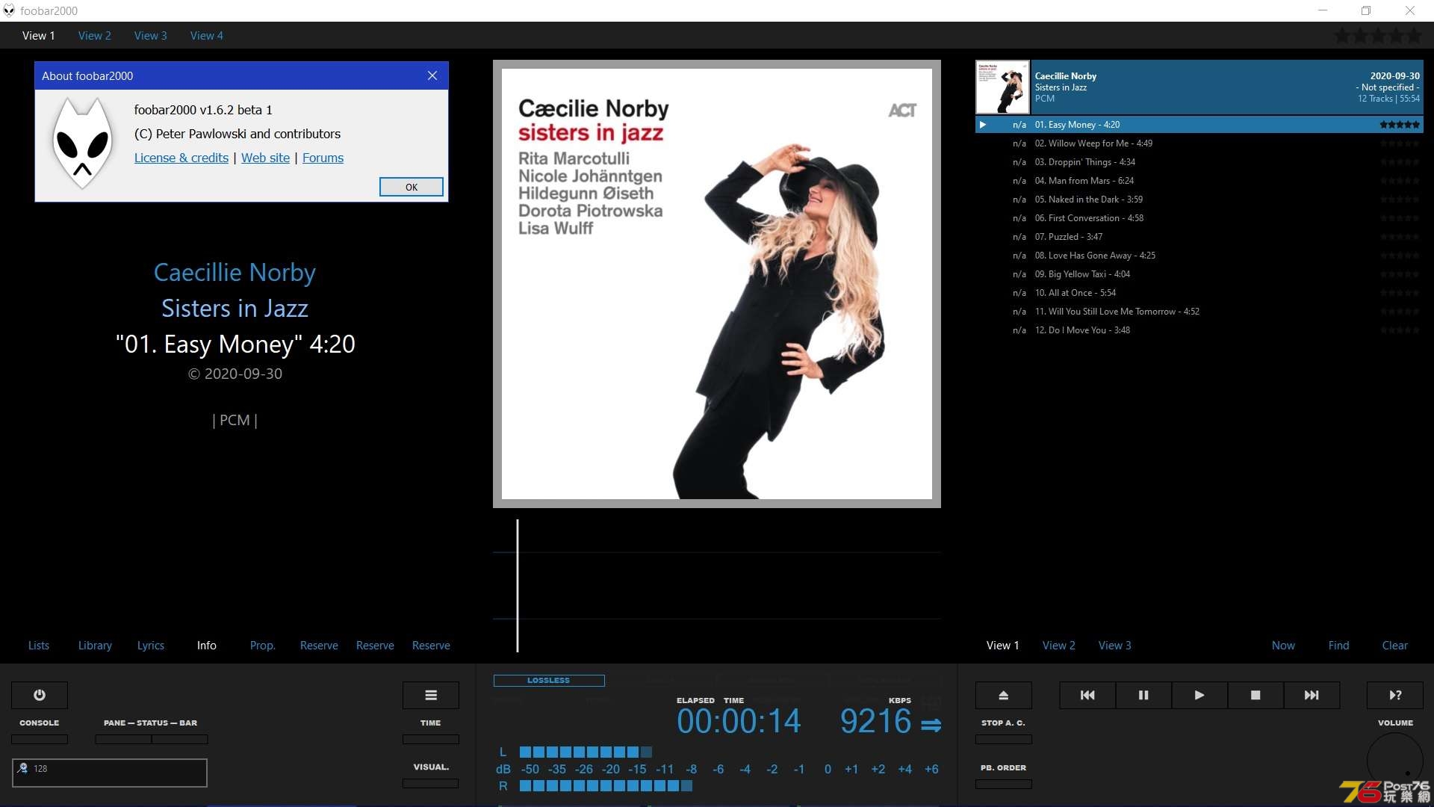Switch to the top View 4 tab
1434x807 pixels.
click(x=206, y=35)
